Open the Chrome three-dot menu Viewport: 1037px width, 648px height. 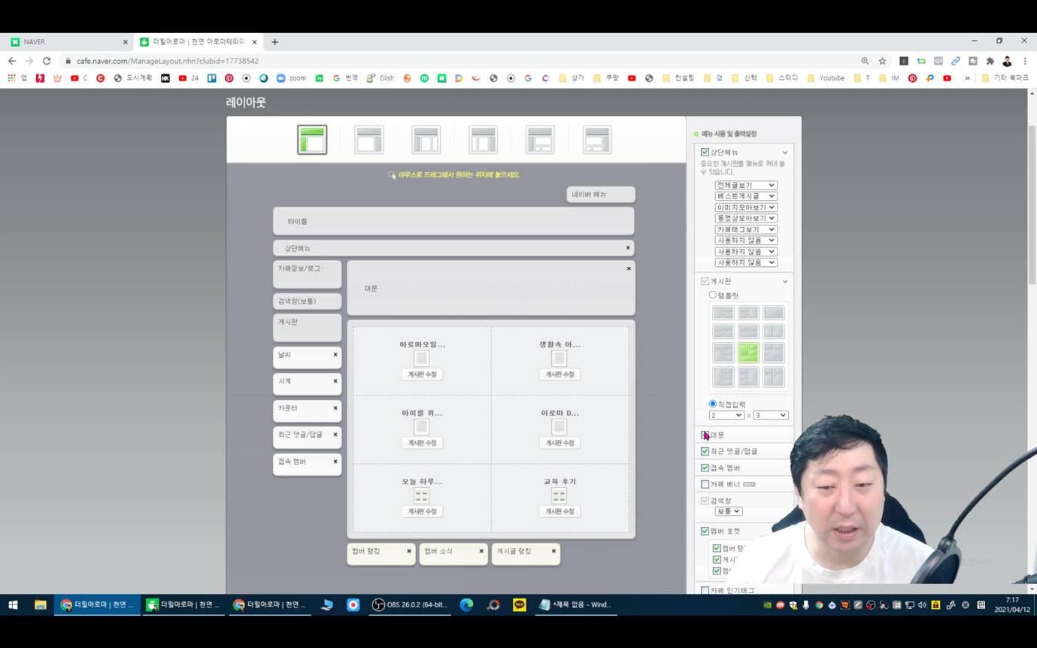point(1025,61)
